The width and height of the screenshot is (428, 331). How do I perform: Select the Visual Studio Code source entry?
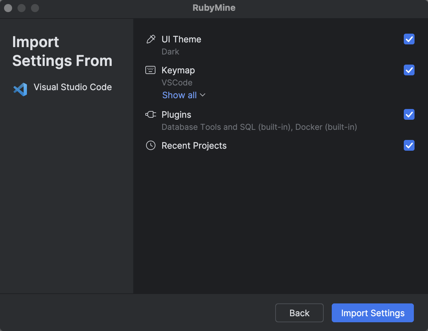[x=73, y=87]
